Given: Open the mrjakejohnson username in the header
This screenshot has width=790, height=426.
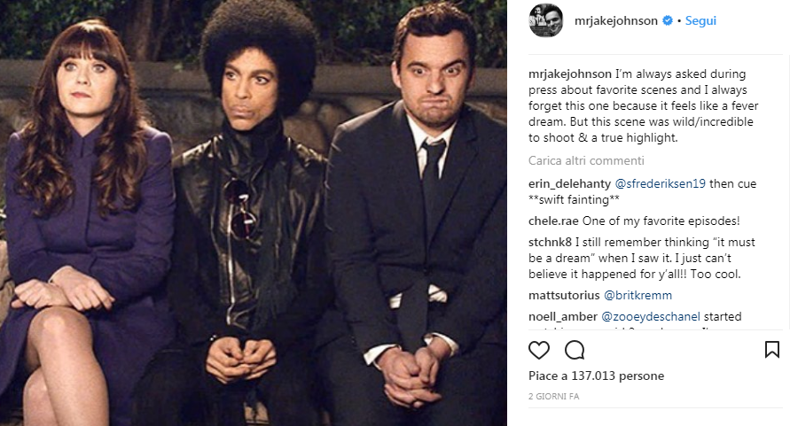Looking at the screenshot, I should 615,20.
